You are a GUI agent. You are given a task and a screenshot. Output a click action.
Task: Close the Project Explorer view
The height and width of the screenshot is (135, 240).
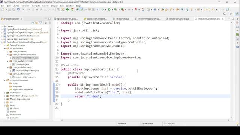coord(21,19)
